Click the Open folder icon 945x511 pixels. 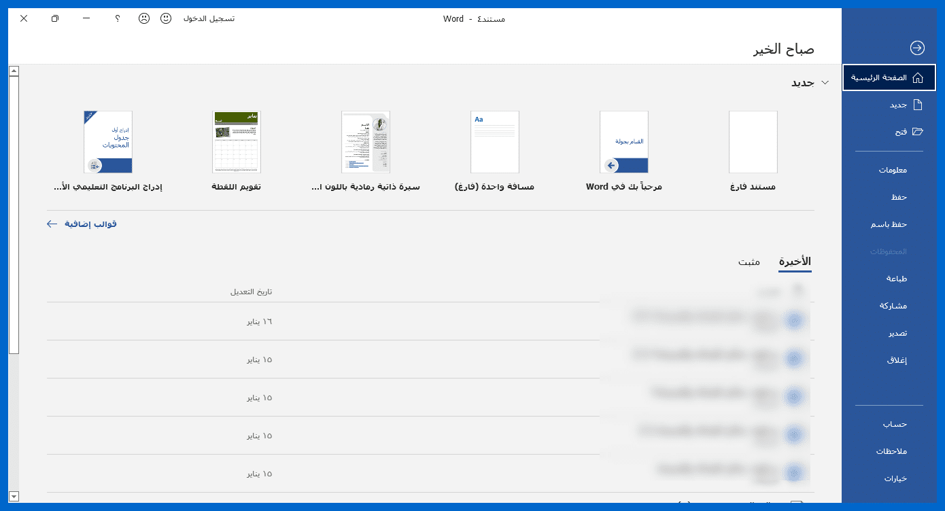(918, 131)
